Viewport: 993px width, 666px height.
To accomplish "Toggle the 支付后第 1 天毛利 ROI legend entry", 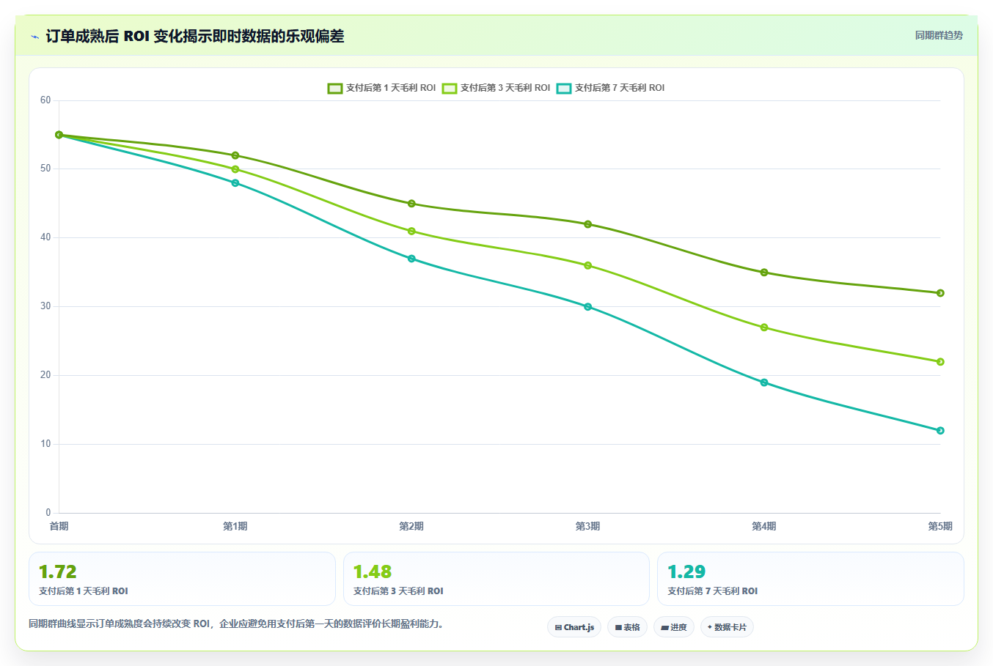I will [381, 88].
